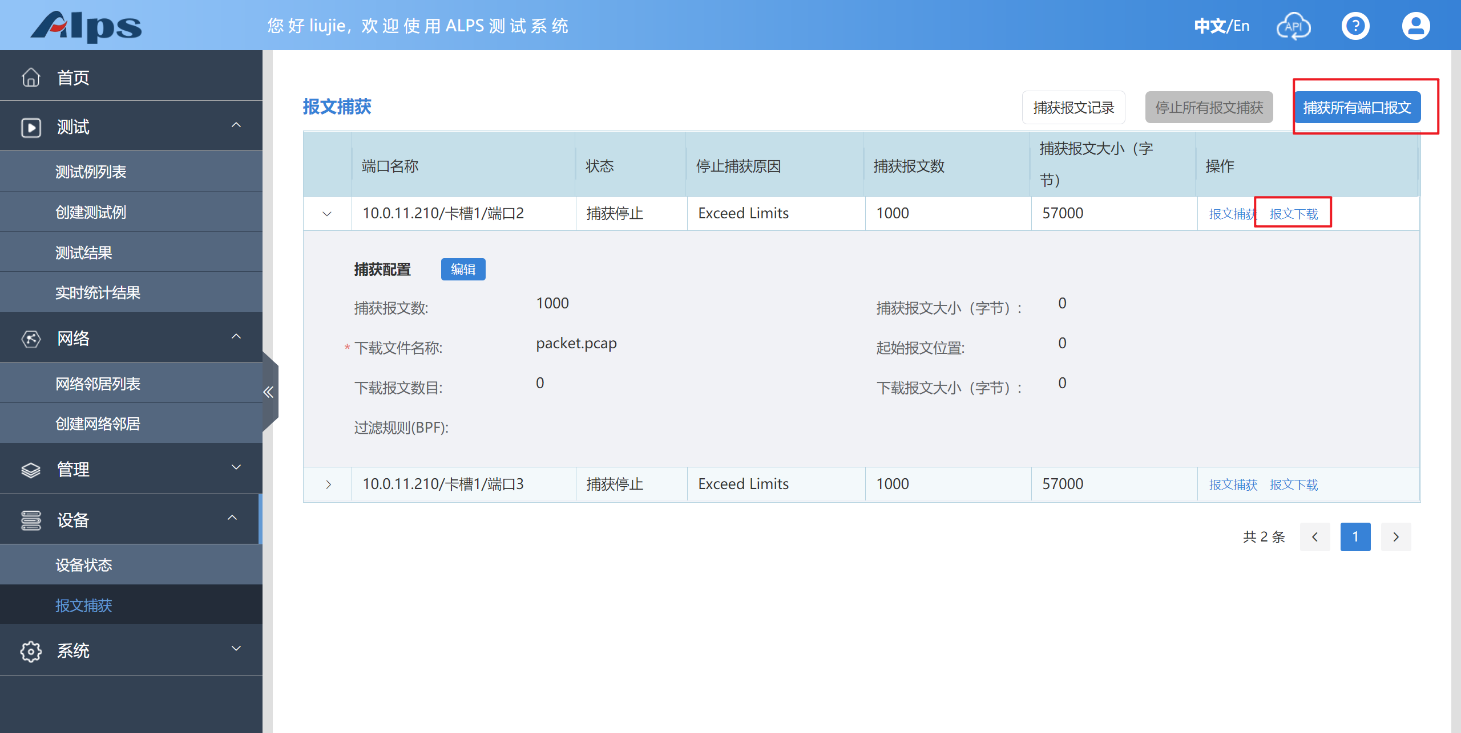Collapse the 设备 menu section
Screen dimensions: 1461x733
coord(232,518)
